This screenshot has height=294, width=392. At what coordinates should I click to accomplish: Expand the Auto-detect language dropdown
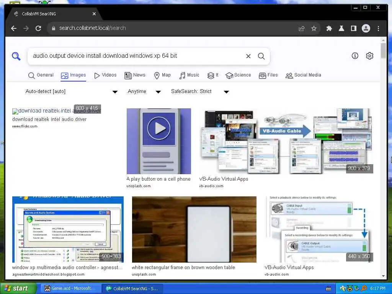(x=71, y=91)
